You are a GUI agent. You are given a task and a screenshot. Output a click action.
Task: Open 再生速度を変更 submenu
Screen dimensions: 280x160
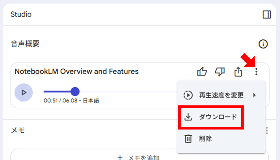221,95
